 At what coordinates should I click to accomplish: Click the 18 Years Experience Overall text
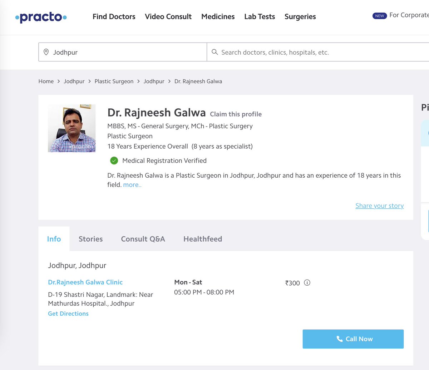click(x=148, y=146)
